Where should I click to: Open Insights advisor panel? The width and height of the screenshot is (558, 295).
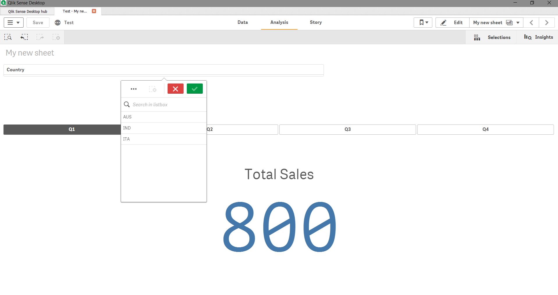coord(538,37)
